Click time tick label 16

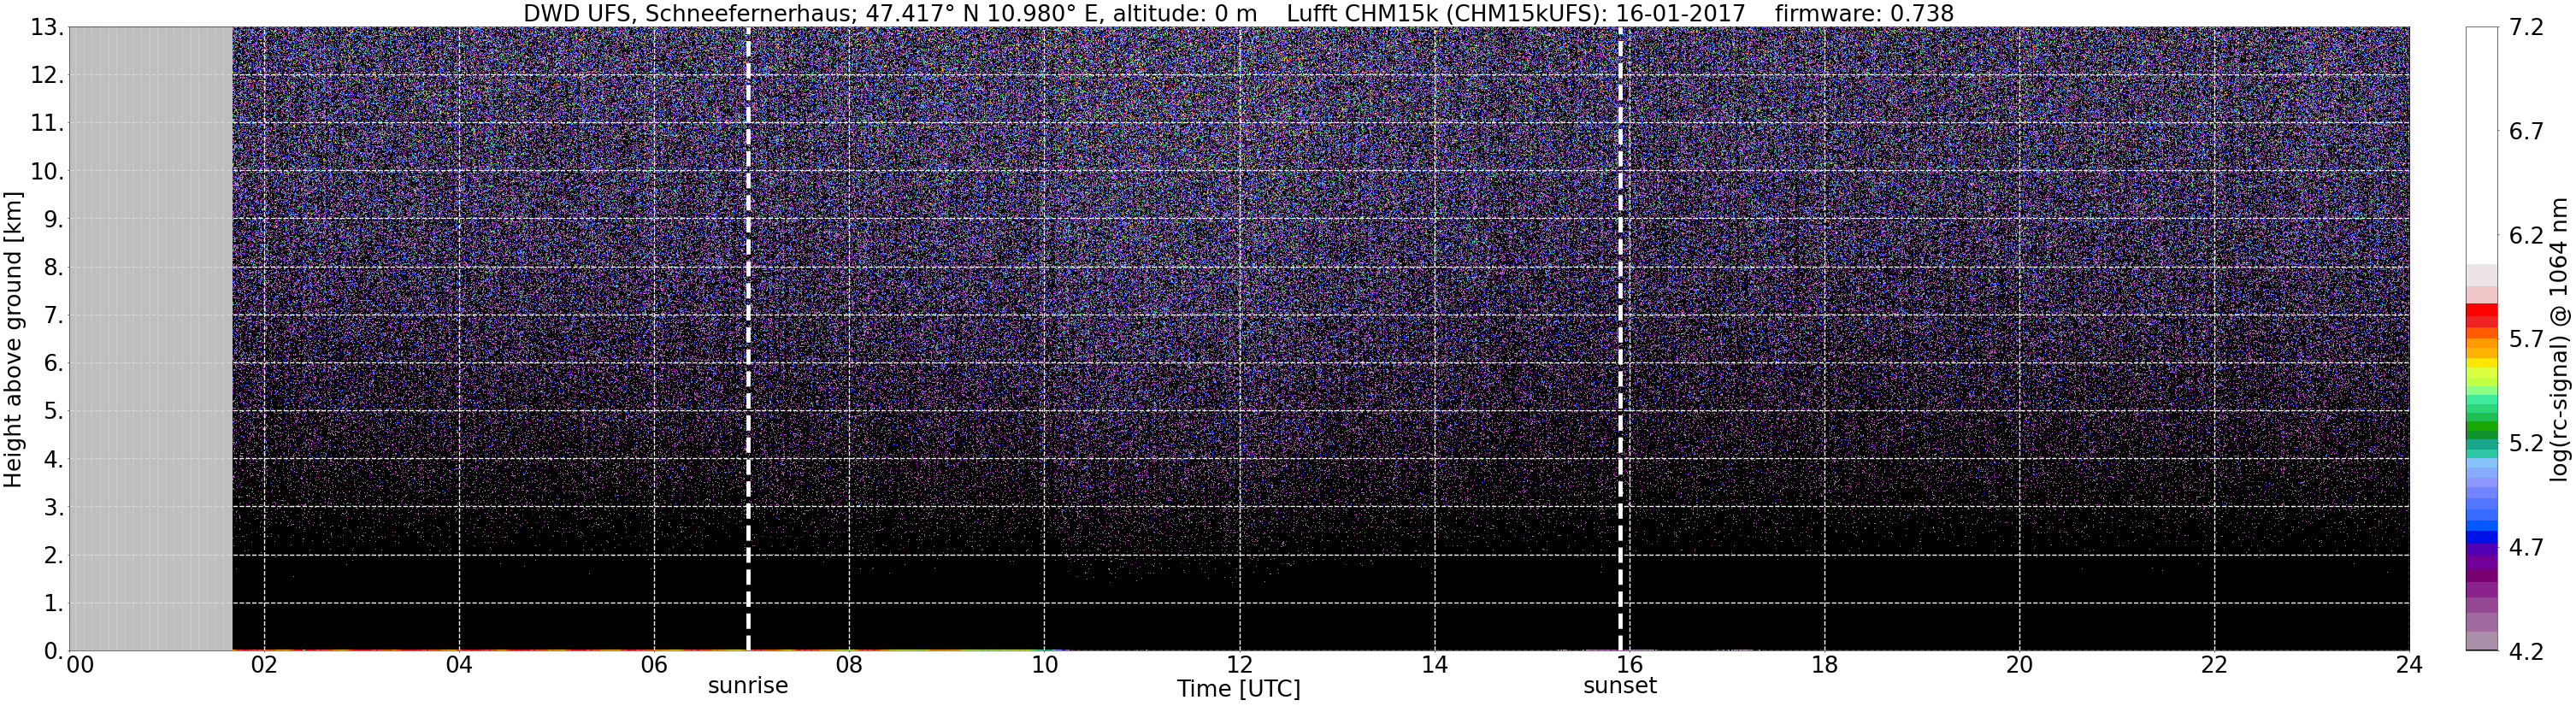click(x=1629, y=666)
